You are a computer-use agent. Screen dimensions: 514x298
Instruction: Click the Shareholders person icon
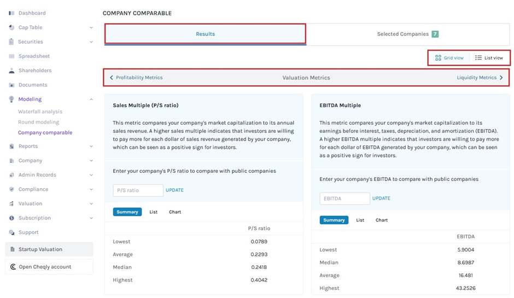[x=11, y=71]
